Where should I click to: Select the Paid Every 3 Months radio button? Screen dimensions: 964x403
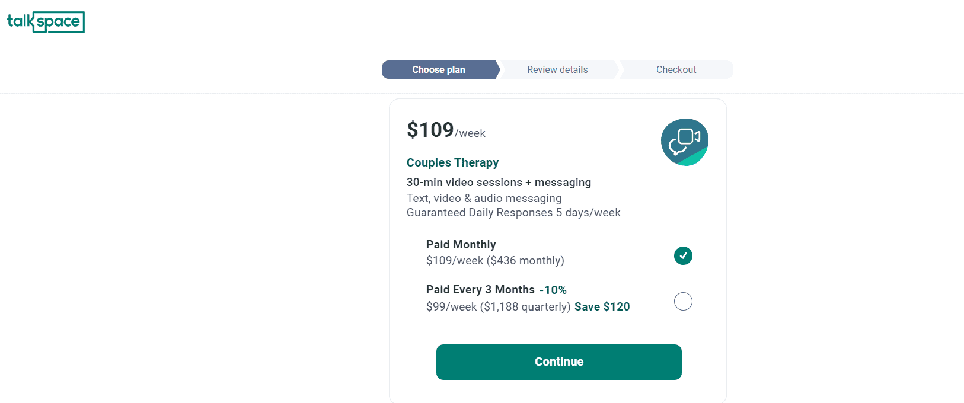pos(683,302)
